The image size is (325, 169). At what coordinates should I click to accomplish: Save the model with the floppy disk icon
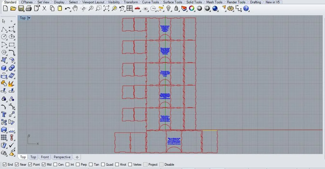click(x=21, y=9)
